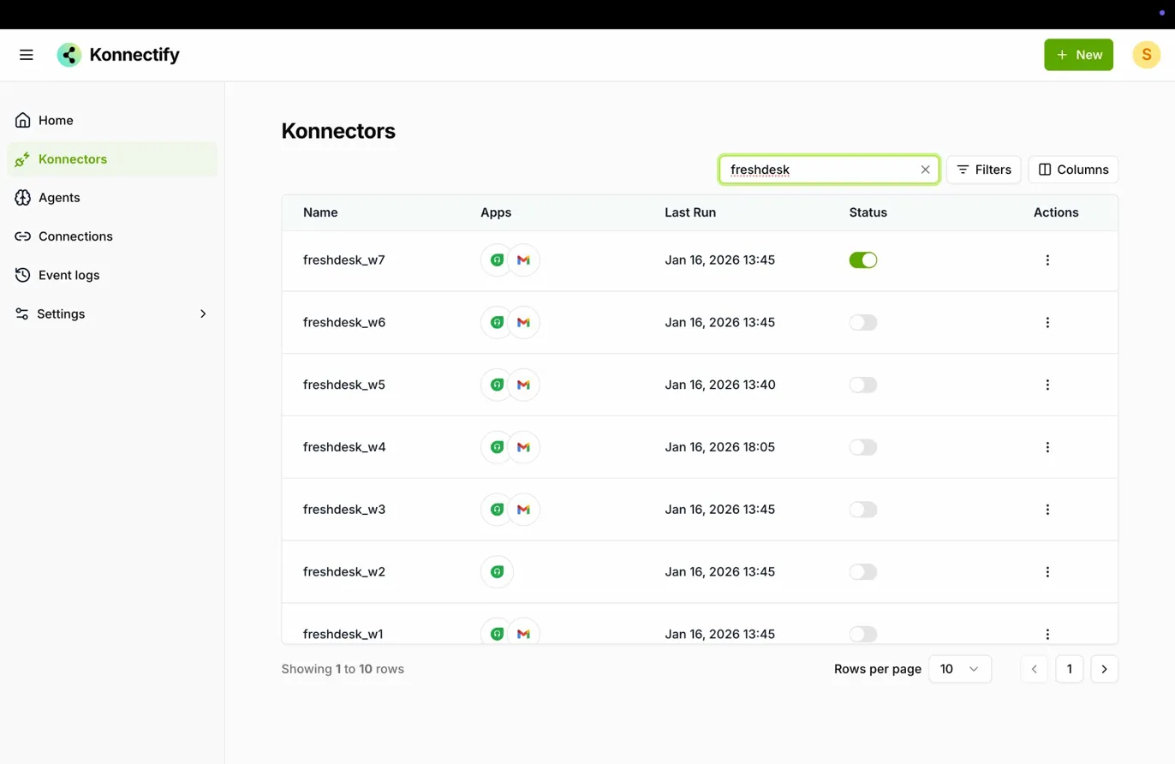Screen dimensions: 1175x764
Task: Enable the freshdesk_w4 status toggle
Action: pos(863,447)
